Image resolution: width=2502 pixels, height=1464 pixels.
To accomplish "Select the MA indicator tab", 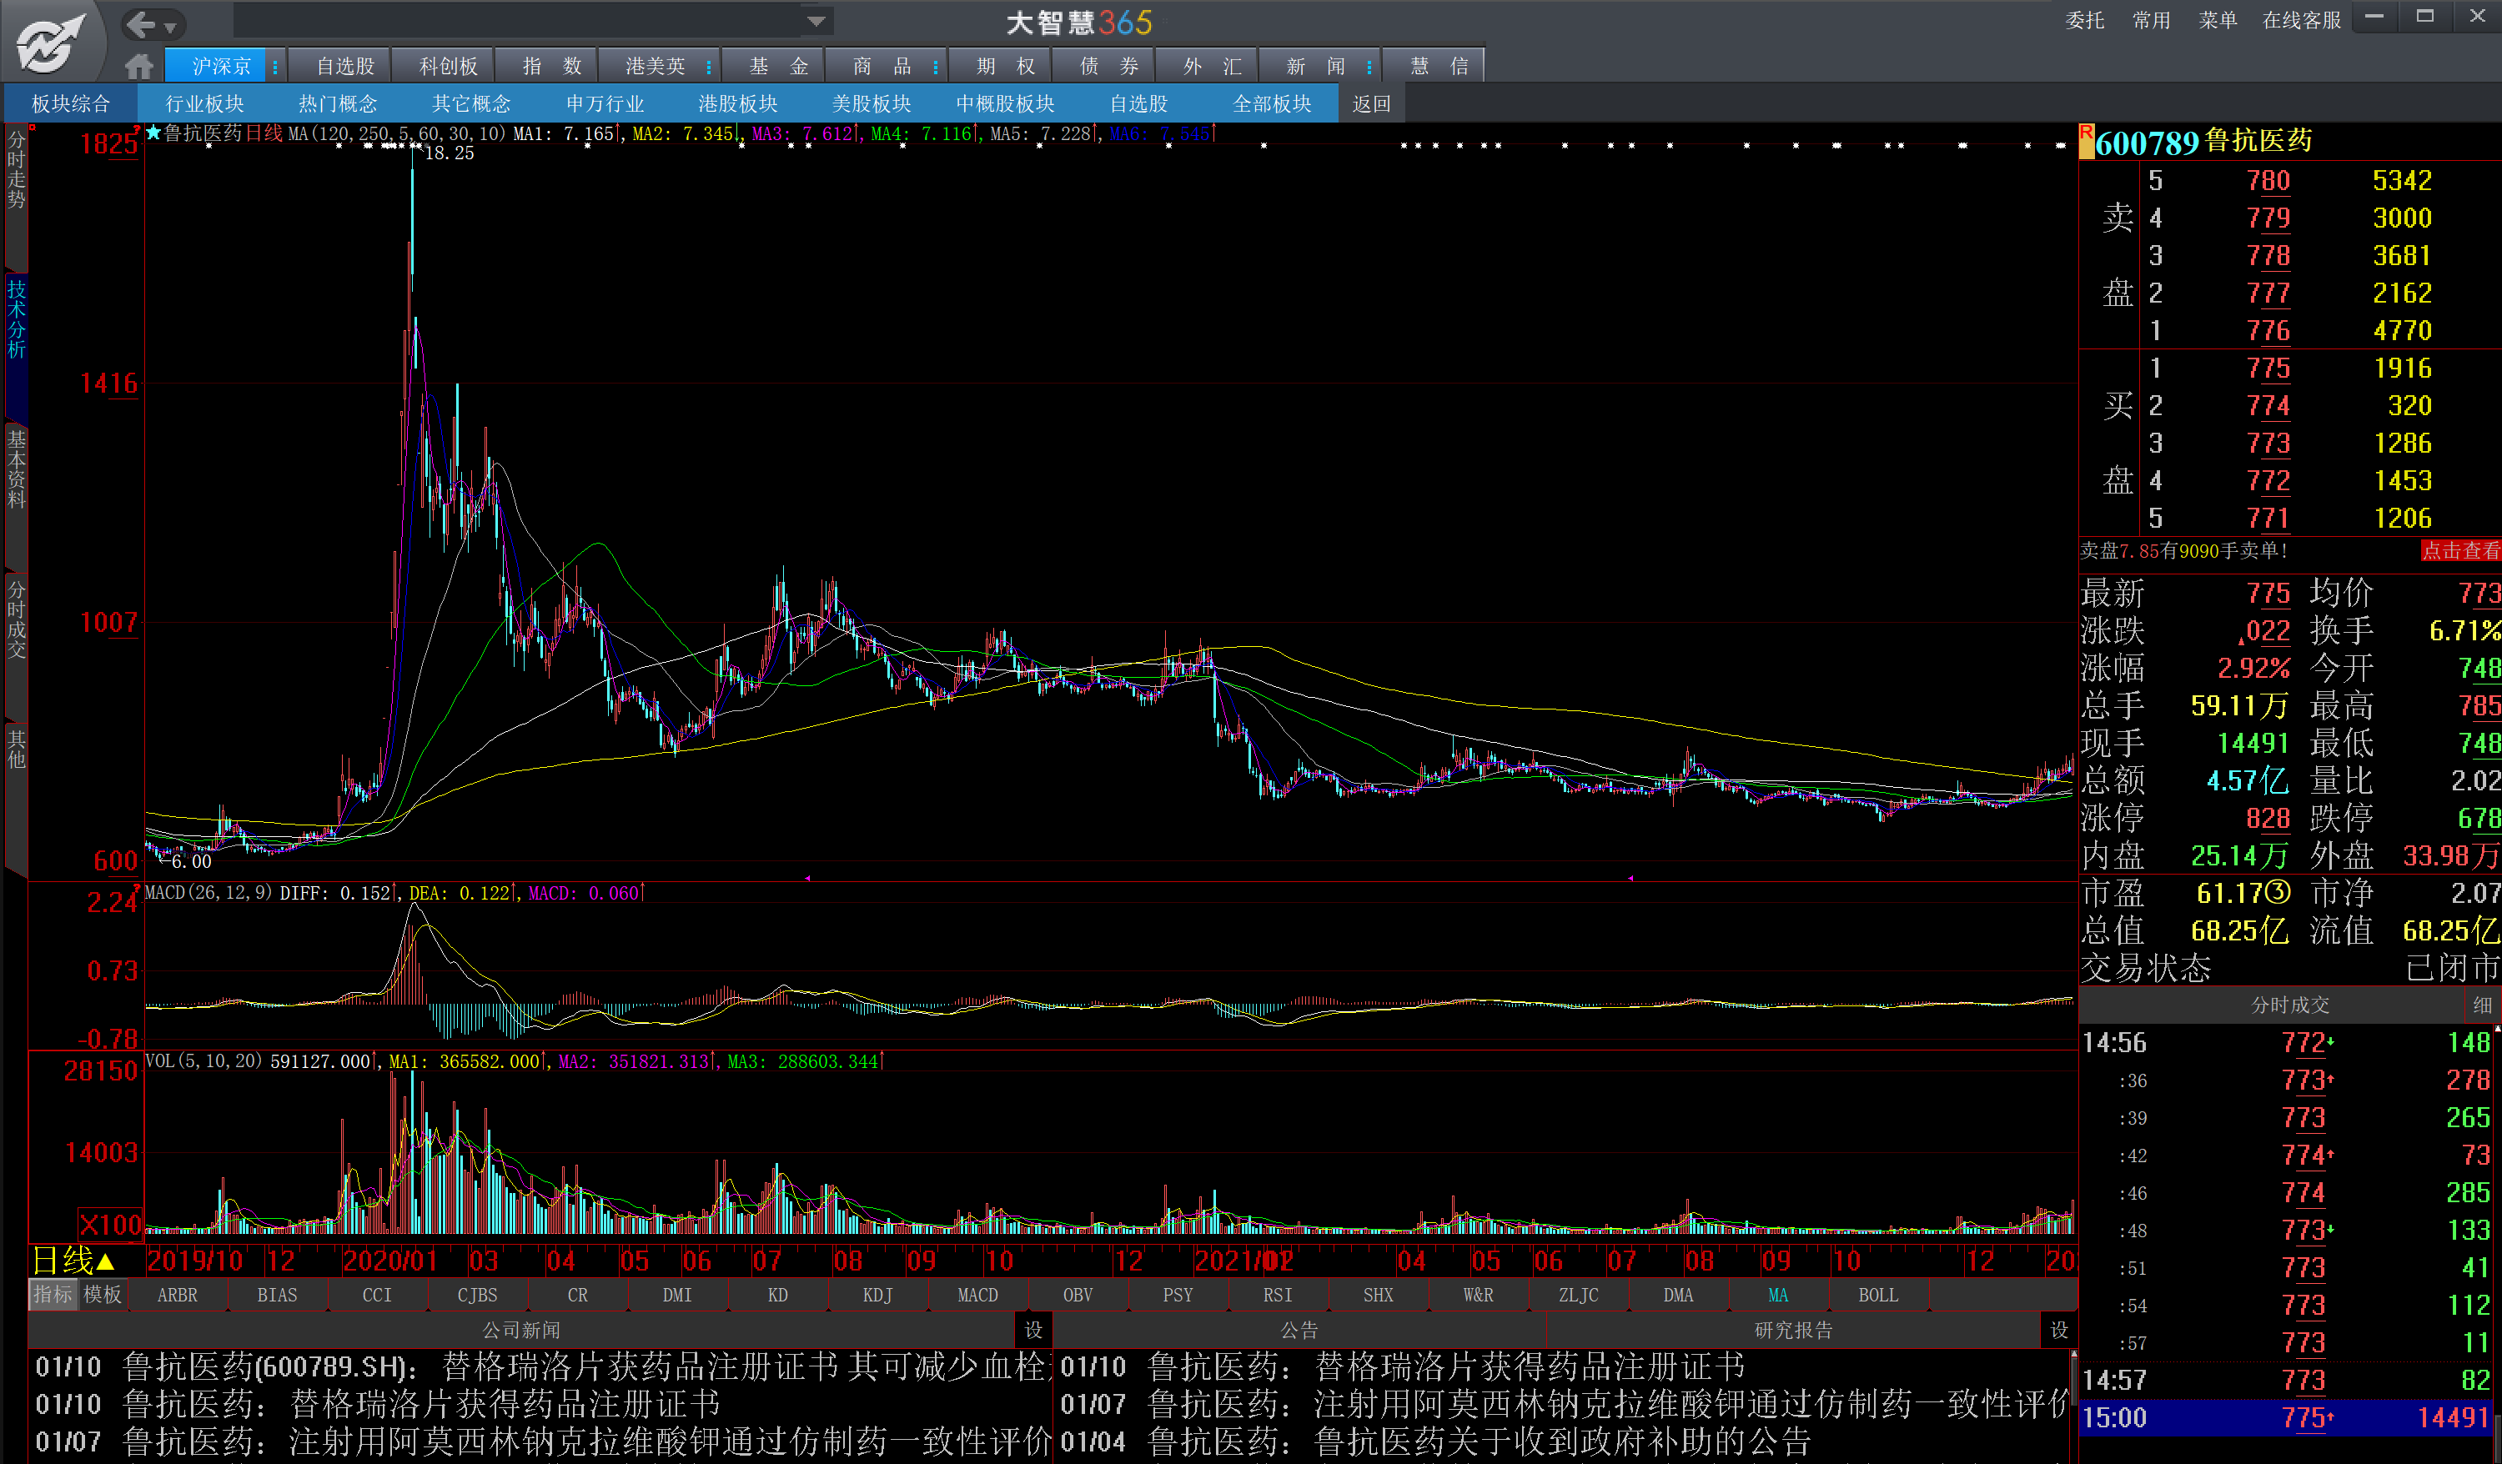I will pos(1778,1294).
